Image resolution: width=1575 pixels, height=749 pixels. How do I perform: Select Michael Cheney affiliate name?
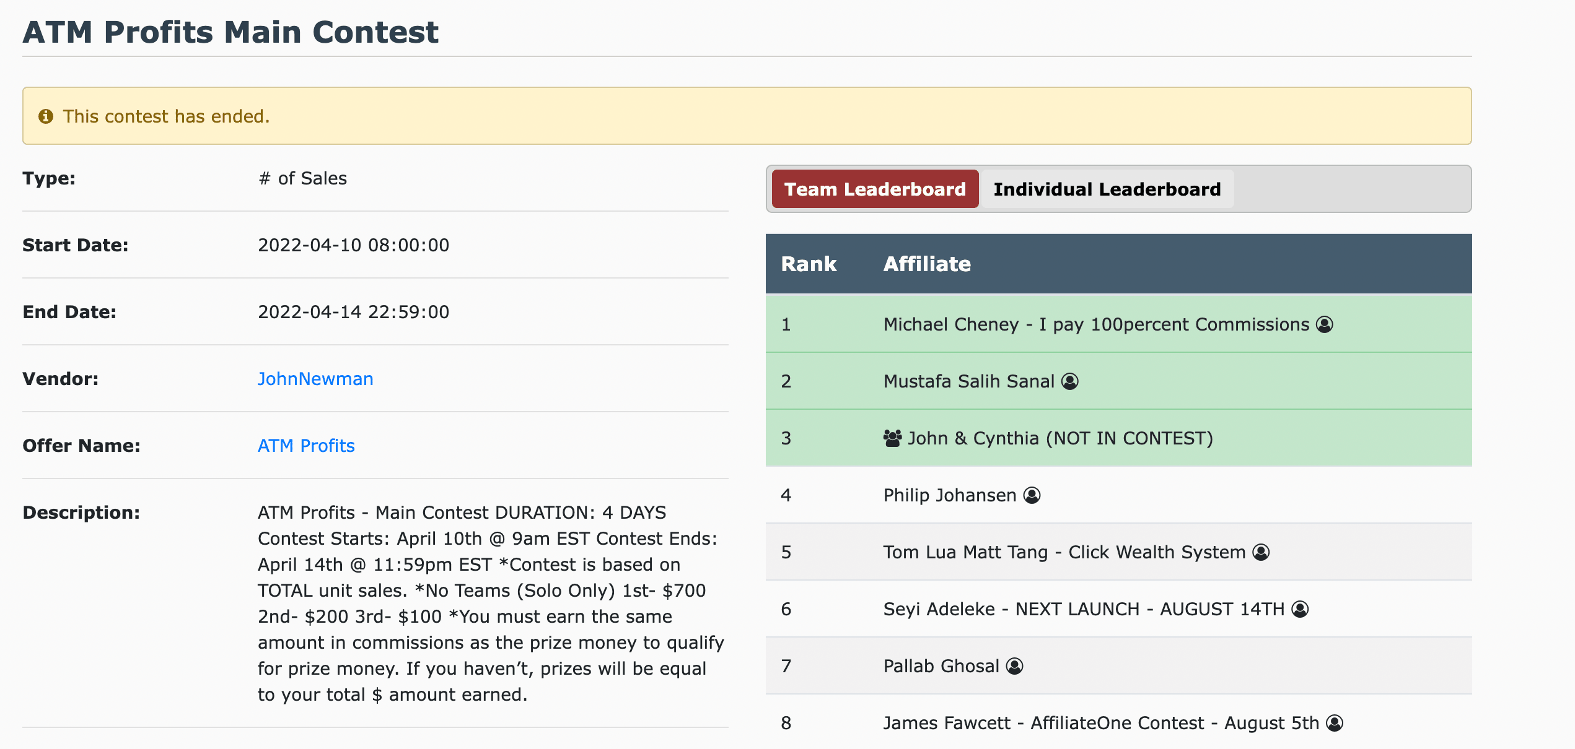pyautogui.click(x=1096, y=324)
